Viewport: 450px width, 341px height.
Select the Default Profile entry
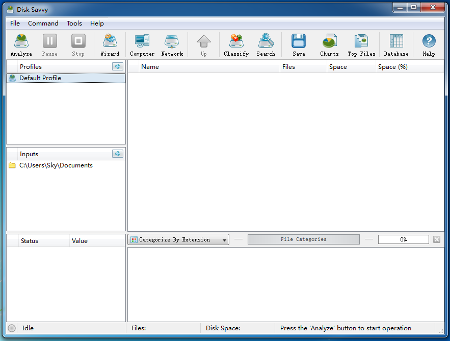coord(66,78)
